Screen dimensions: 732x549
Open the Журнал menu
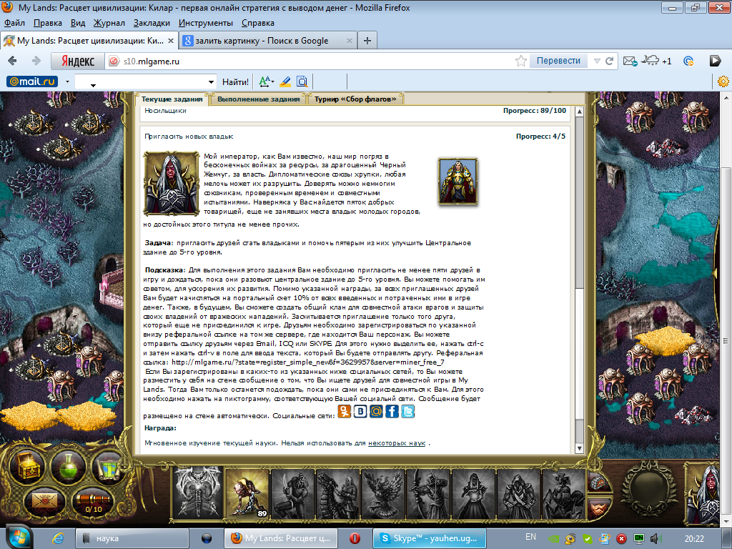pos(109,23)
